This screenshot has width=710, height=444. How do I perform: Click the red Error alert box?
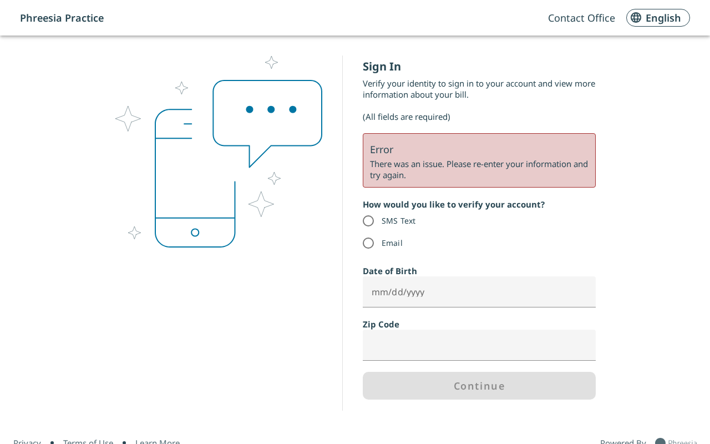click(x=479, y=160)
